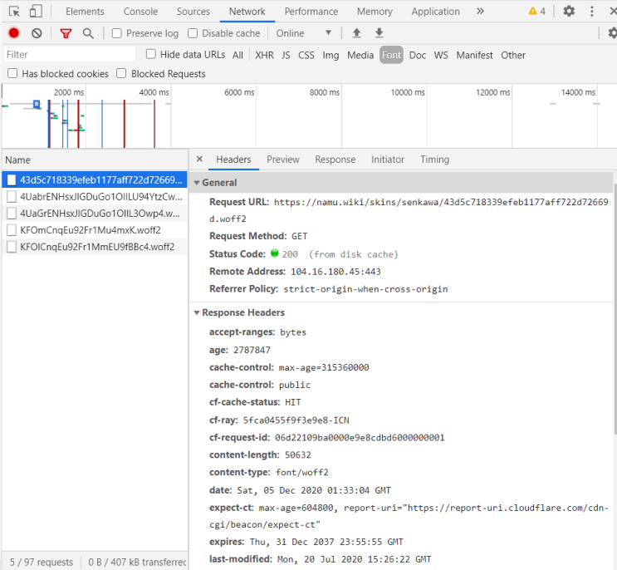Import HAR file with upload arrow
The height and width of the screenshot is (570, 617).
[356, 33]
